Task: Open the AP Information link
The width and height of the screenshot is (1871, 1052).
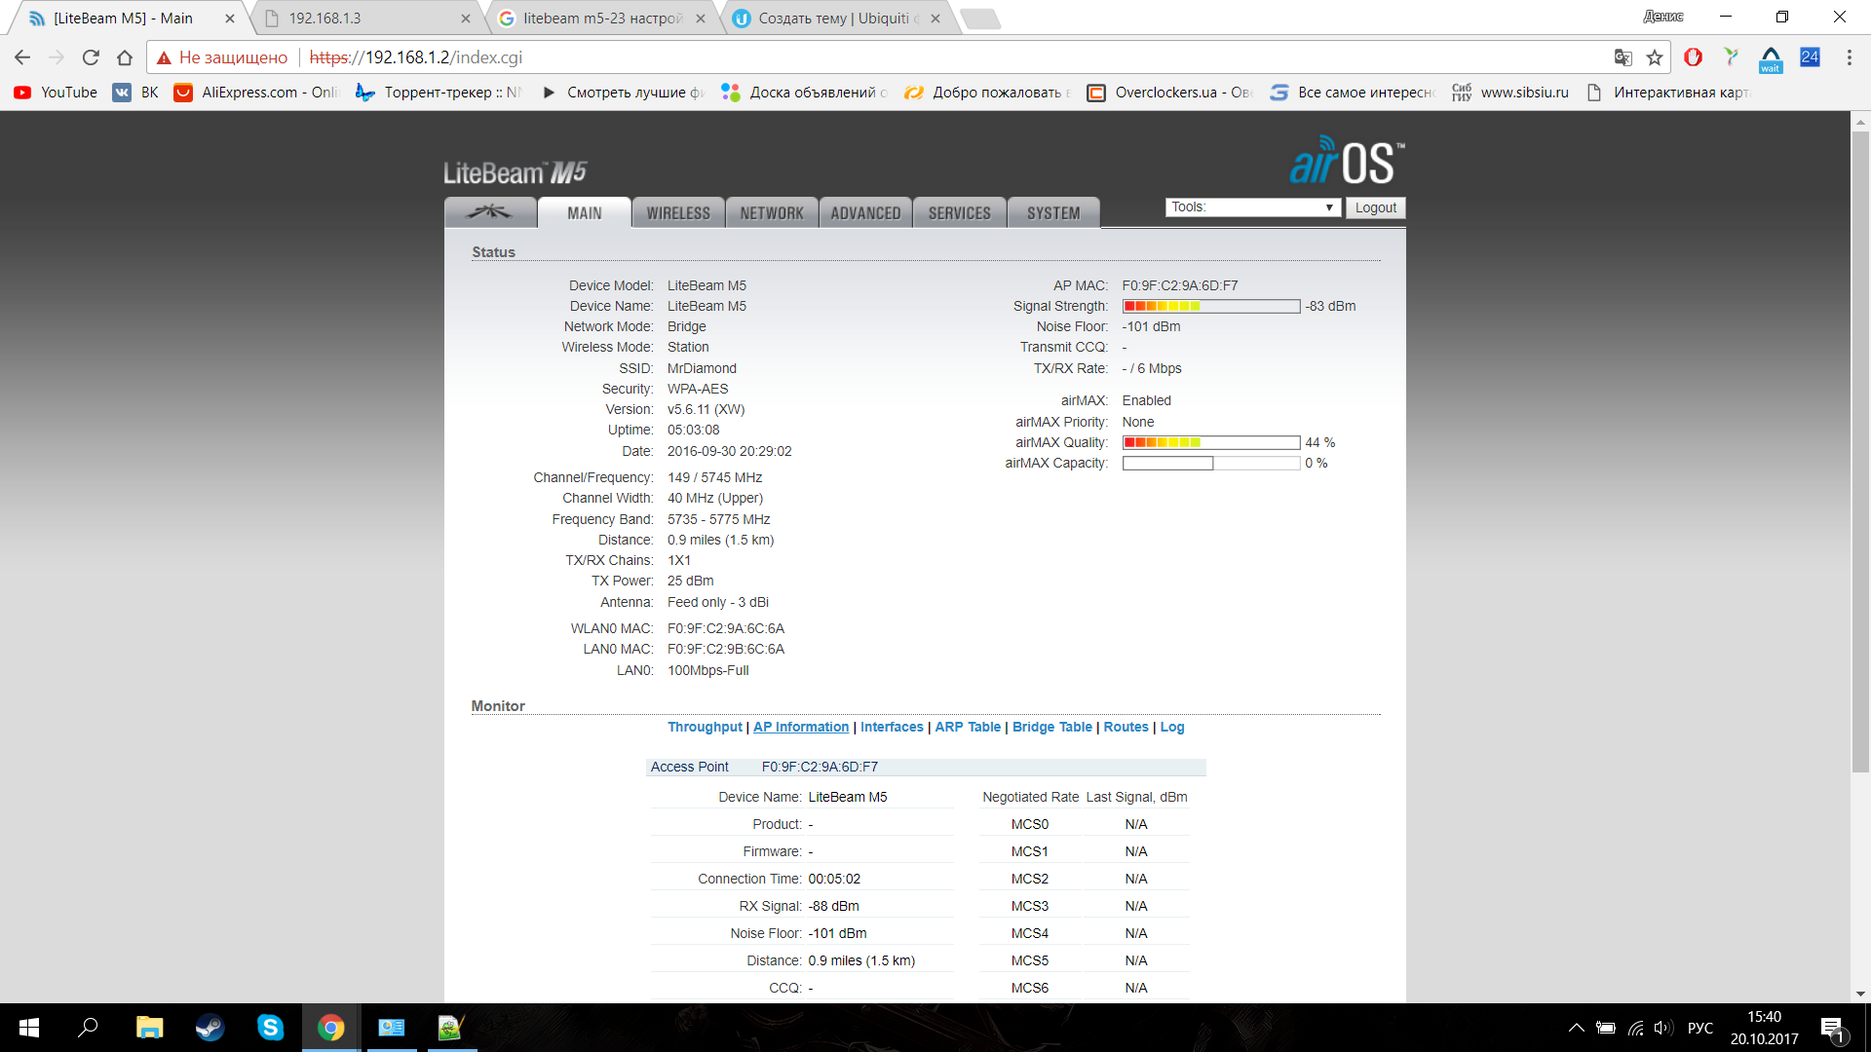Action: [x=801, y=728]
